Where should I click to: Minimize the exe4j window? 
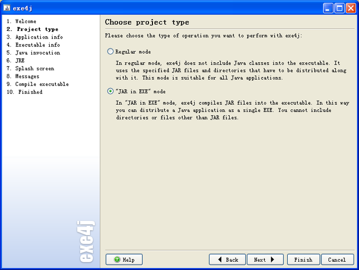point(328,8)
